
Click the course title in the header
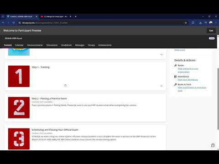pos(13,38)
